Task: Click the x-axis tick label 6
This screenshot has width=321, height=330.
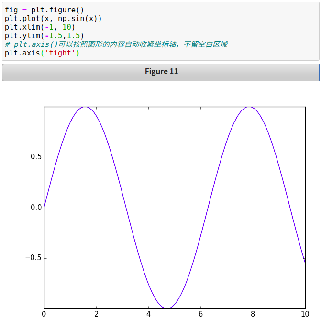Action: coord(200,314)
